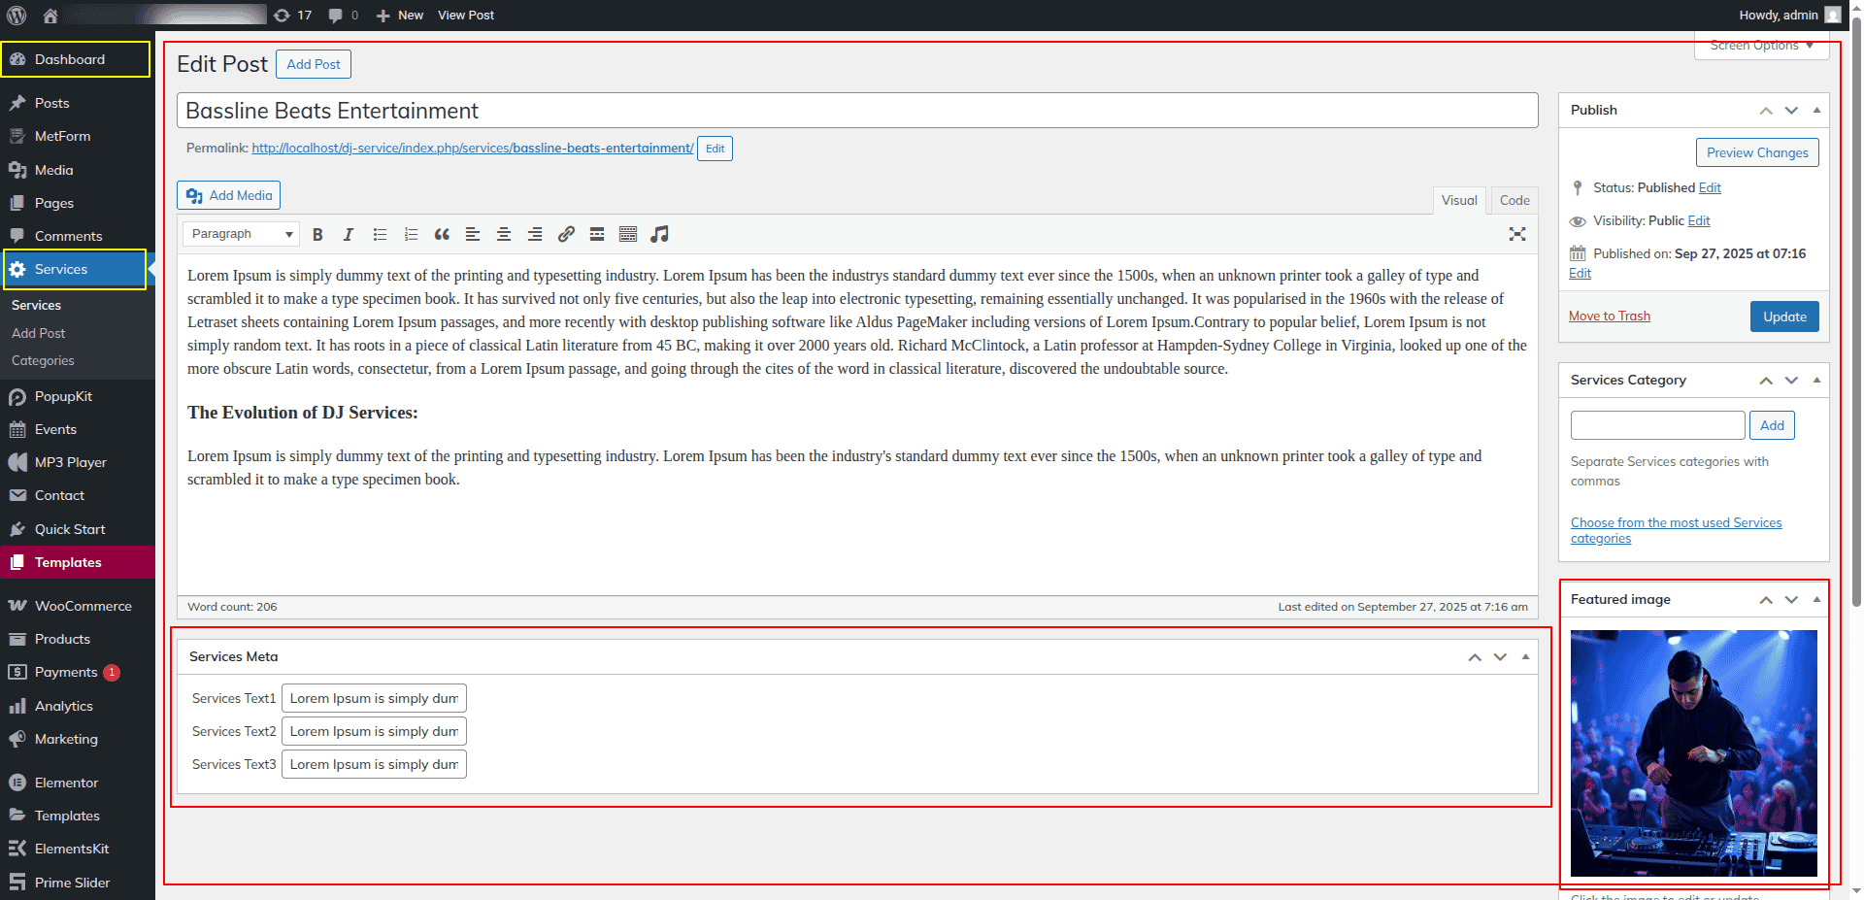Screen dimensions: 1864x900
Task: Insert a numbered list
Action: pyautogui.click(x=411, y=234)
